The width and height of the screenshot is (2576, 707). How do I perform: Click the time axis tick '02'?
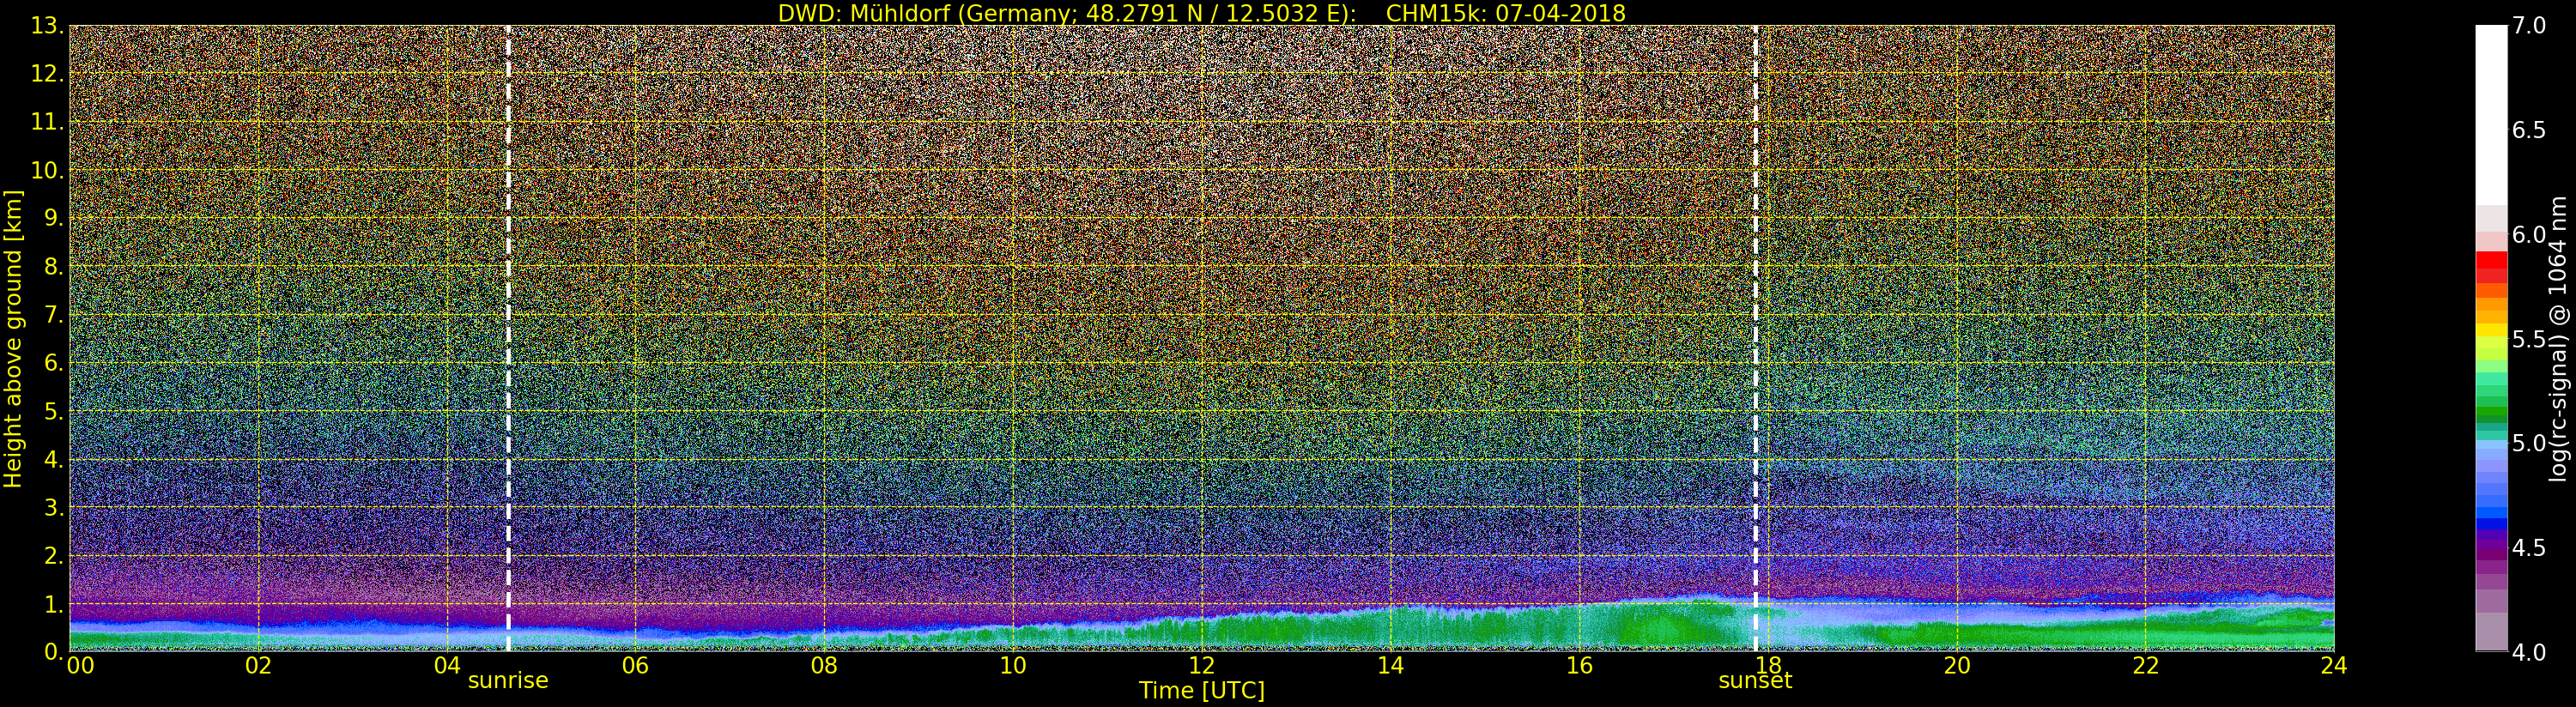[258, 665]
